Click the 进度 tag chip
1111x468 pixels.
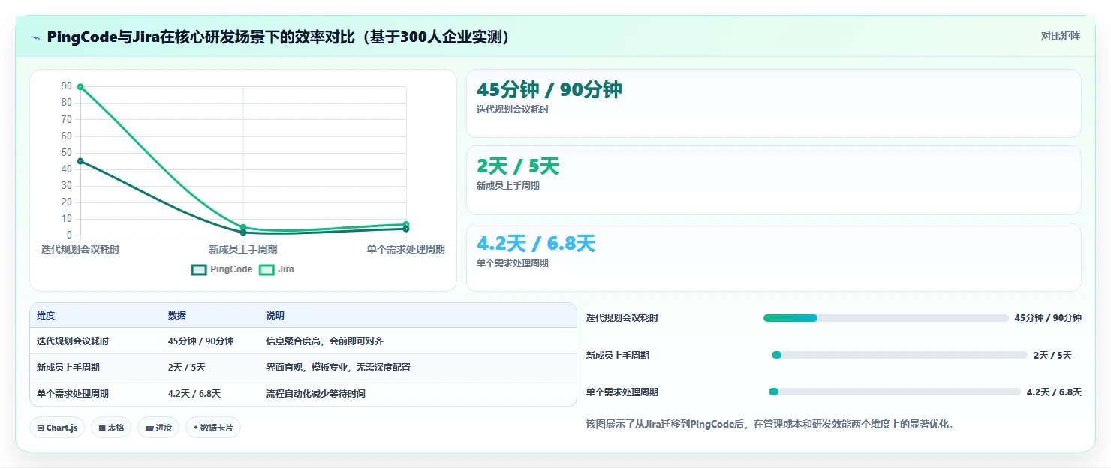158,427
